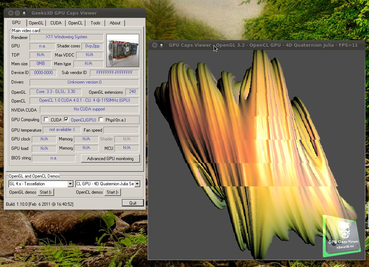Uncheck the OpenCL(GPU) checkbox
The width and height of the screenshot is (369, 267).
tap(66, 120)
